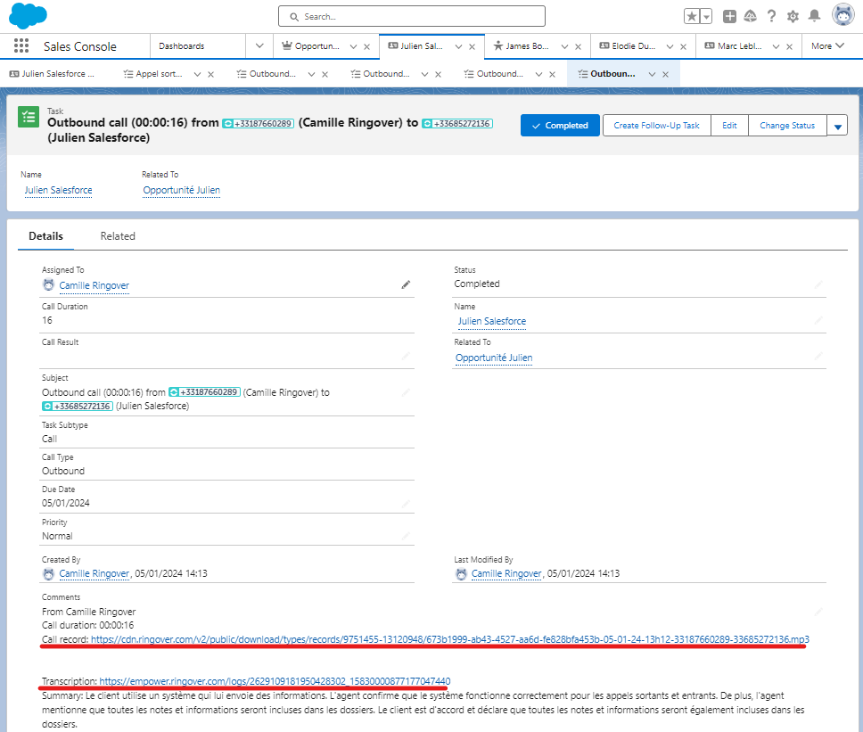Expand the Marc Lebl... tab actions chevron
The width and height of the screenshot is (863, 732).
click(x=776, y=46)
